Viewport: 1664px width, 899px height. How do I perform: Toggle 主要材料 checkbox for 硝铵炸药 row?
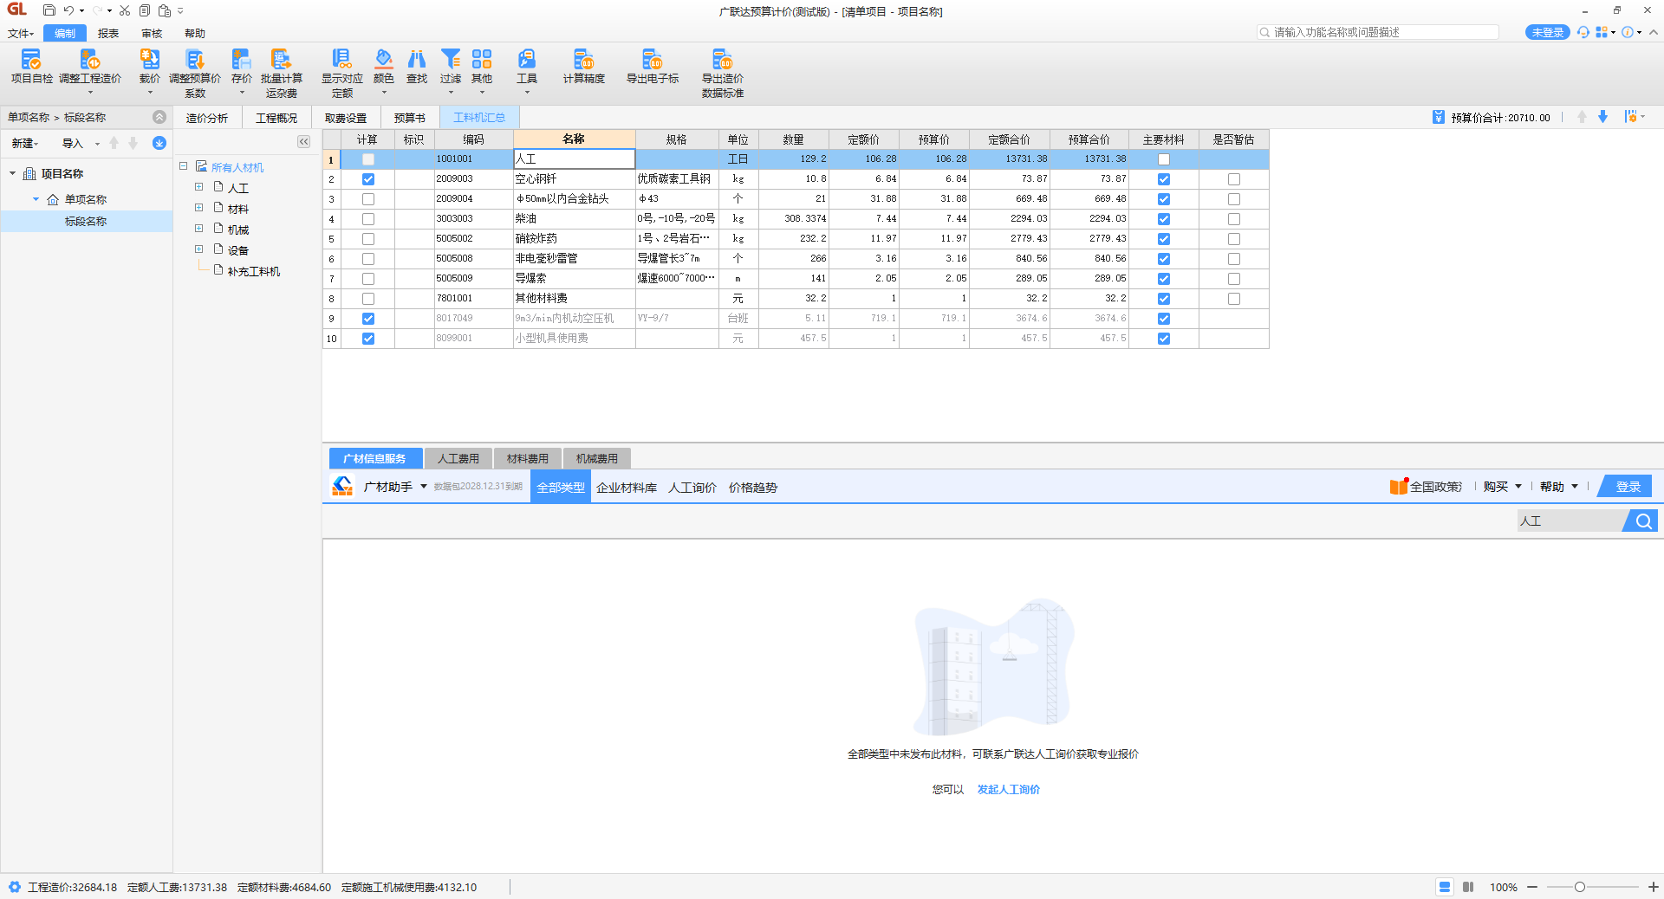pyautogui.click(x=1164, y=239)
